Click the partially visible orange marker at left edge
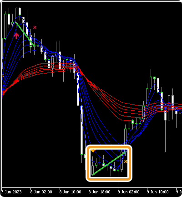The width and height of the screenshot is (182, 197). pyautogui.click(x=3, y=76)
